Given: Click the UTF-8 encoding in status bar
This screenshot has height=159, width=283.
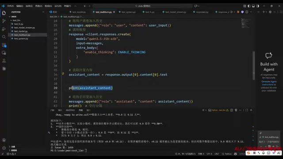Looking at the screenshot, I should [x=209, y=154].
